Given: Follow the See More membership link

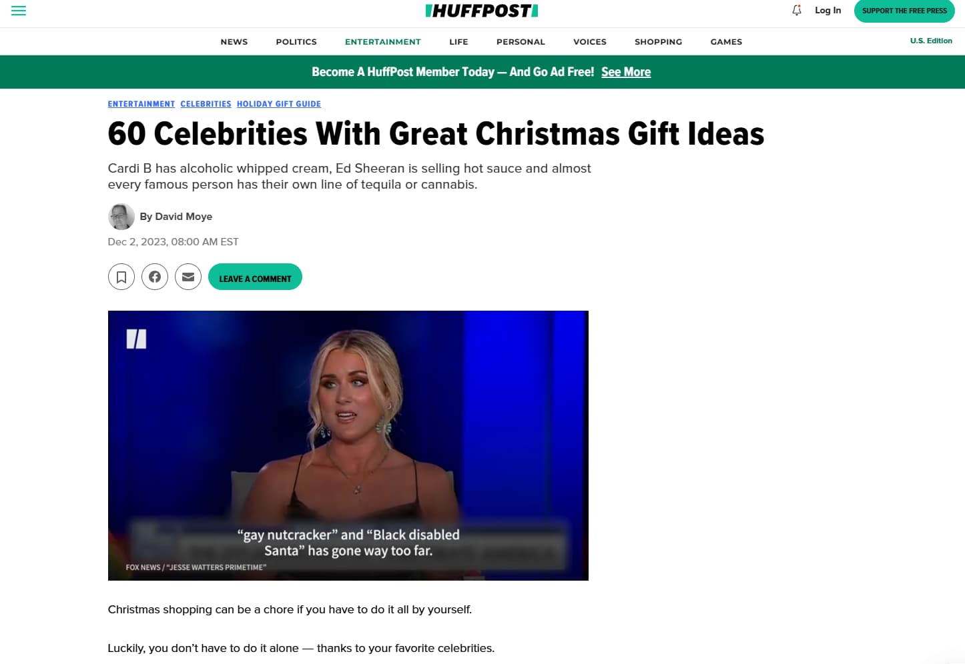Looking at the screenshot, I should pos(626,72).
